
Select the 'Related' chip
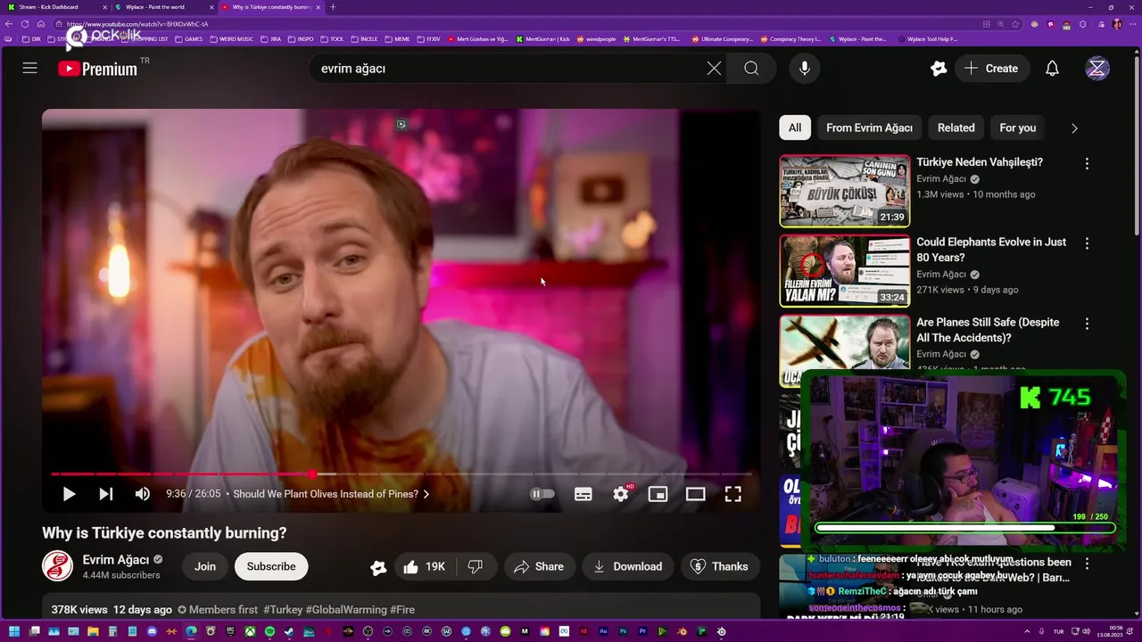tap(956, 128)
